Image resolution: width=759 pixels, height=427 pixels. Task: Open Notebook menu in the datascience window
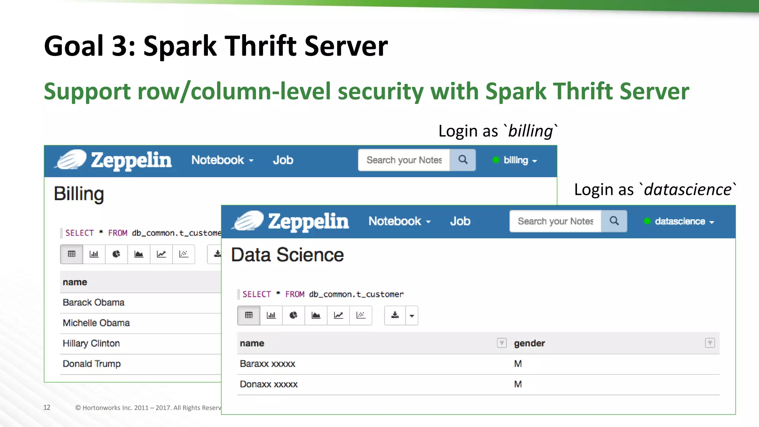click(400, 221)
